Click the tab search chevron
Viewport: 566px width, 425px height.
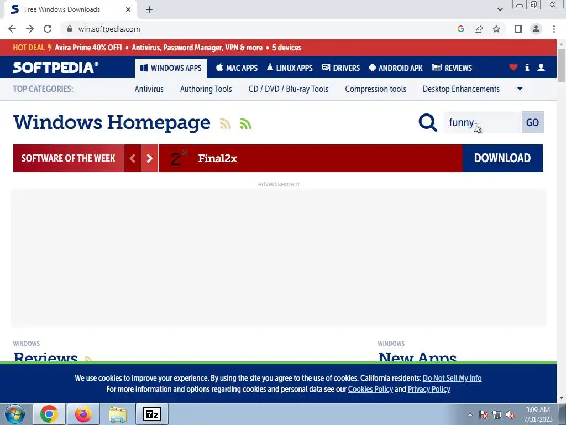tap(500, 9)
